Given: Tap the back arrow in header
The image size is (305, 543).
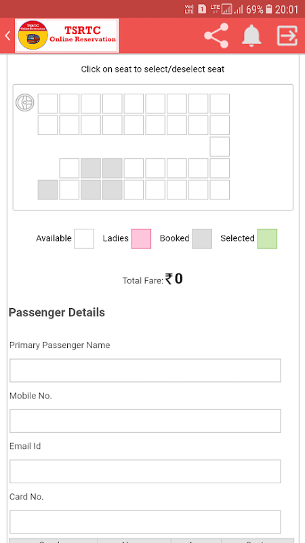Looking at the screenshot, I should [x=7, y=35].
